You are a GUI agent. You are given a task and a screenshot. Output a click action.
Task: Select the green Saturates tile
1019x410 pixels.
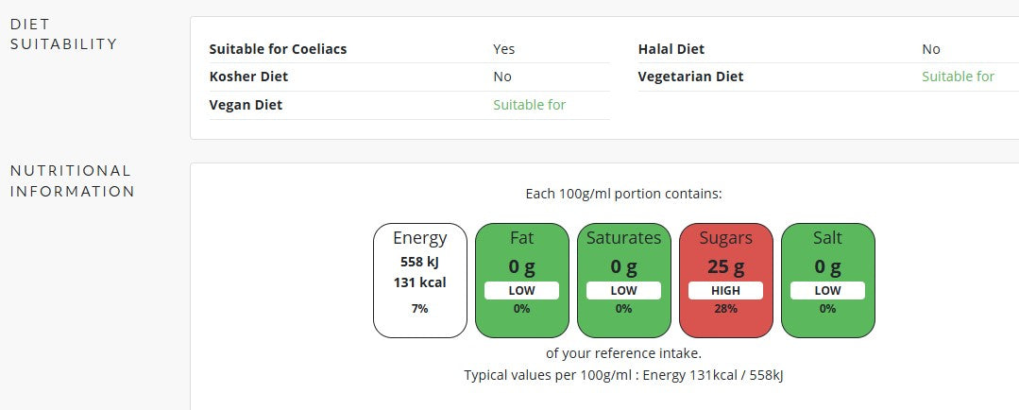tap(624, 281)
